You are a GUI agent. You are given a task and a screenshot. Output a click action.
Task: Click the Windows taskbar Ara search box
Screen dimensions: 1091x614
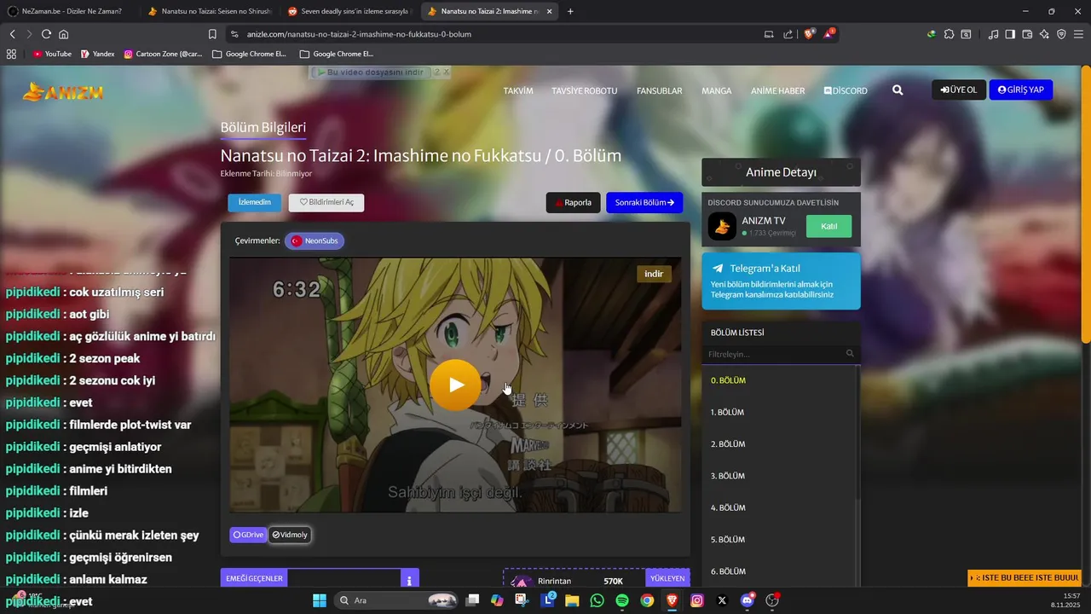pyautogui.click(x=395, y=600)
